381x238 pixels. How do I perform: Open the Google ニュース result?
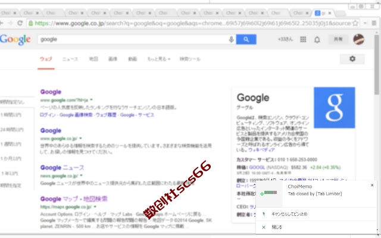(62, 168)
